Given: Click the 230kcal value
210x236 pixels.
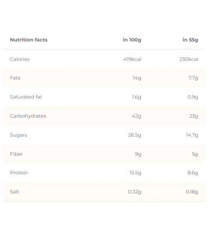Looking at the screenshot, I should tap(189, 59).
